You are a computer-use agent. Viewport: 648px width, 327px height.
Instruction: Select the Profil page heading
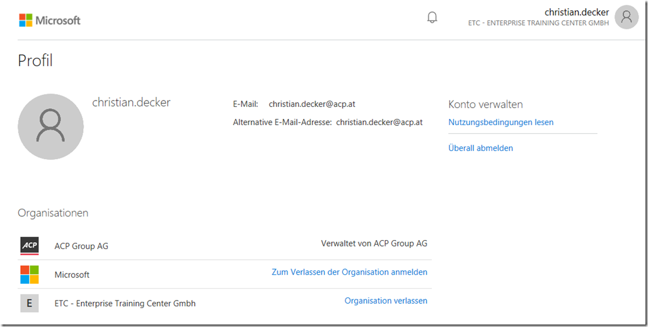pyautogui.click(x=35, y=60)
